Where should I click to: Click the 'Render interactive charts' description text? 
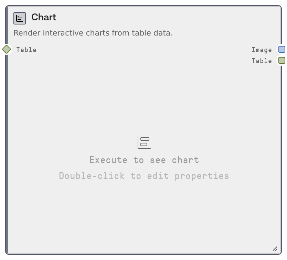click(x=93, y=33)
